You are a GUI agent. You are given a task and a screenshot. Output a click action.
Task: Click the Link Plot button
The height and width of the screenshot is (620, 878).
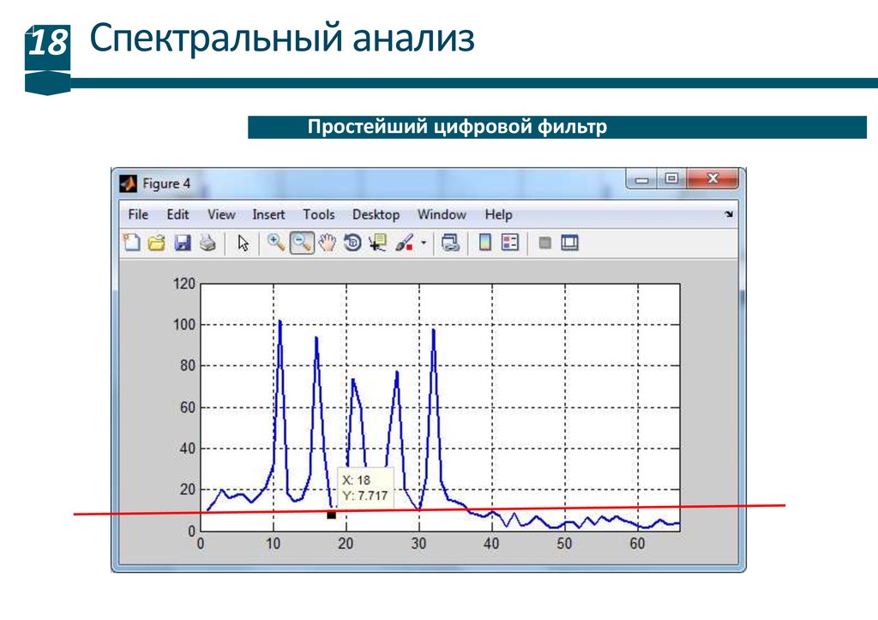[x=451, y=243]
